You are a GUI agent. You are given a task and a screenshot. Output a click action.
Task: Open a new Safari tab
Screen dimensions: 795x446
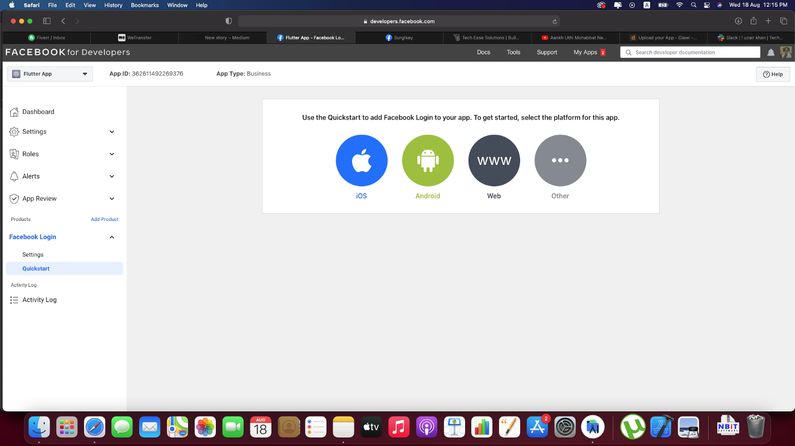point(768,21)
